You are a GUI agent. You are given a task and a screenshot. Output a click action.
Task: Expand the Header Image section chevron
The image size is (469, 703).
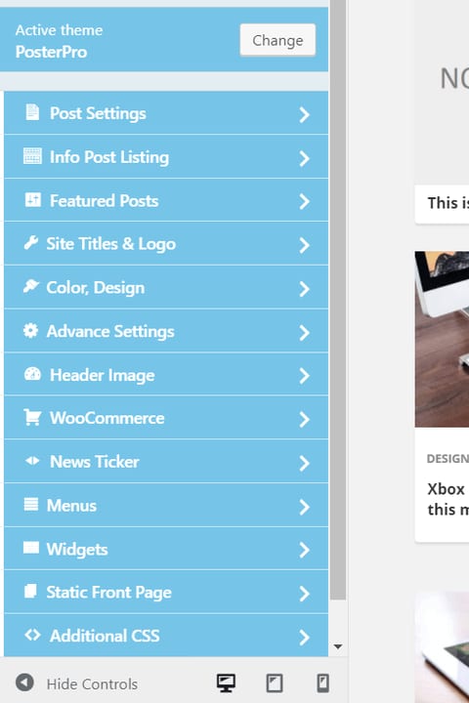click(x=304, y=376)
